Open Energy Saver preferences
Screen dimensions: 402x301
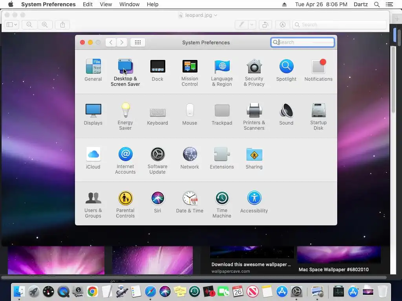[125, 117]
